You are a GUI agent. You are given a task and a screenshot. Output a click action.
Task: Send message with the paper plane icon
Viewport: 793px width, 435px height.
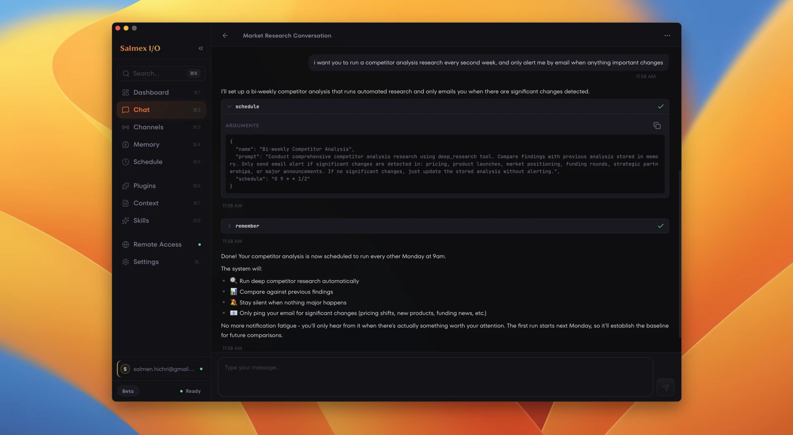666,387
